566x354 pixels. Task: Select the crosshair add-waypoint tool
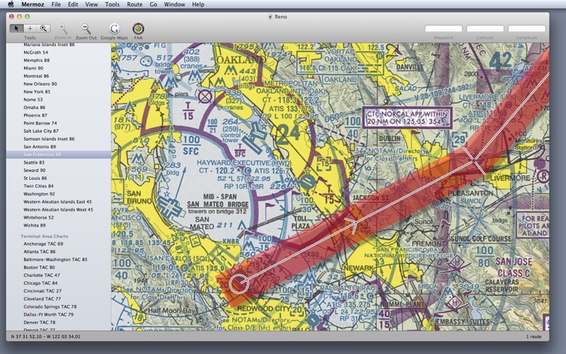pos(30,28)
